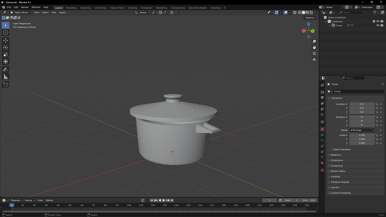Open the Keying popover in timeline
This screenshot has height=217, width=386.
pos(30,200)
